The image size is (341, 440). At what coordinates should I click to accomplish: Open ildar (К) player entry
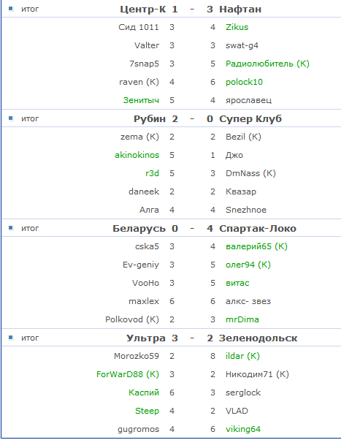click(x=242, y=356)
